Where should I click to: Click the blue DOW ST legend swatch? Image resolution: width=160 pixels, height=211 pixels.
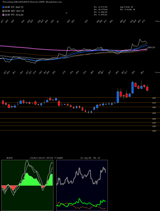tap(4, 7)
